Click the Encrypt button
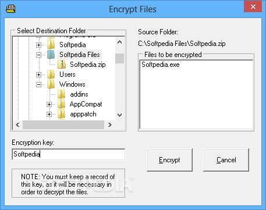This screenshot has height=210, width=266. click(x=169, y=160)
